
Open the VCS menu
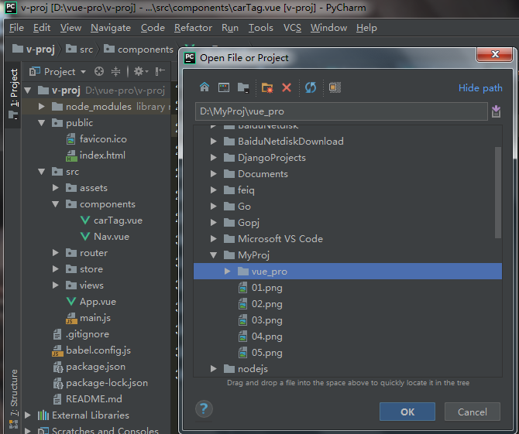click(292, 28)
